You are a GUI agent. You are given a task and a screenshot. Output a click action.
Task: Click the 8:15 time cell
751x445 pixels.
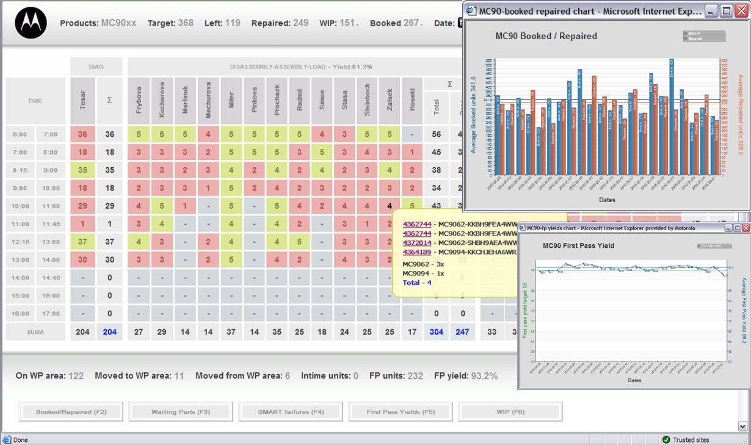(x=20, y=170)
